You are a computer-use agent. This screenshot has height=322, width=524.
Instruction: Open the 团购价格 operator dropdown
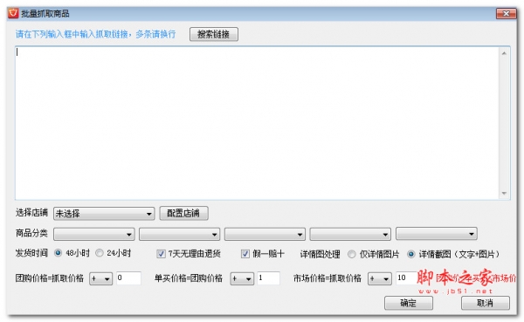(100, 278)
